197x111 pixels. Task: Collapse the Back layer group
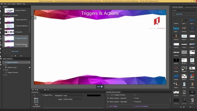tap(3, 65)
